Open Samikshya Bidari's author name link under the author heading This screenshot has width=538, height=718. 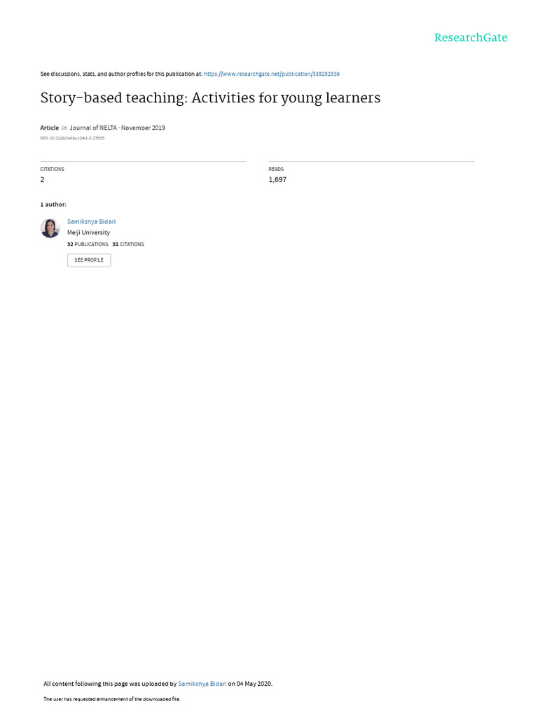coord(91,222)
